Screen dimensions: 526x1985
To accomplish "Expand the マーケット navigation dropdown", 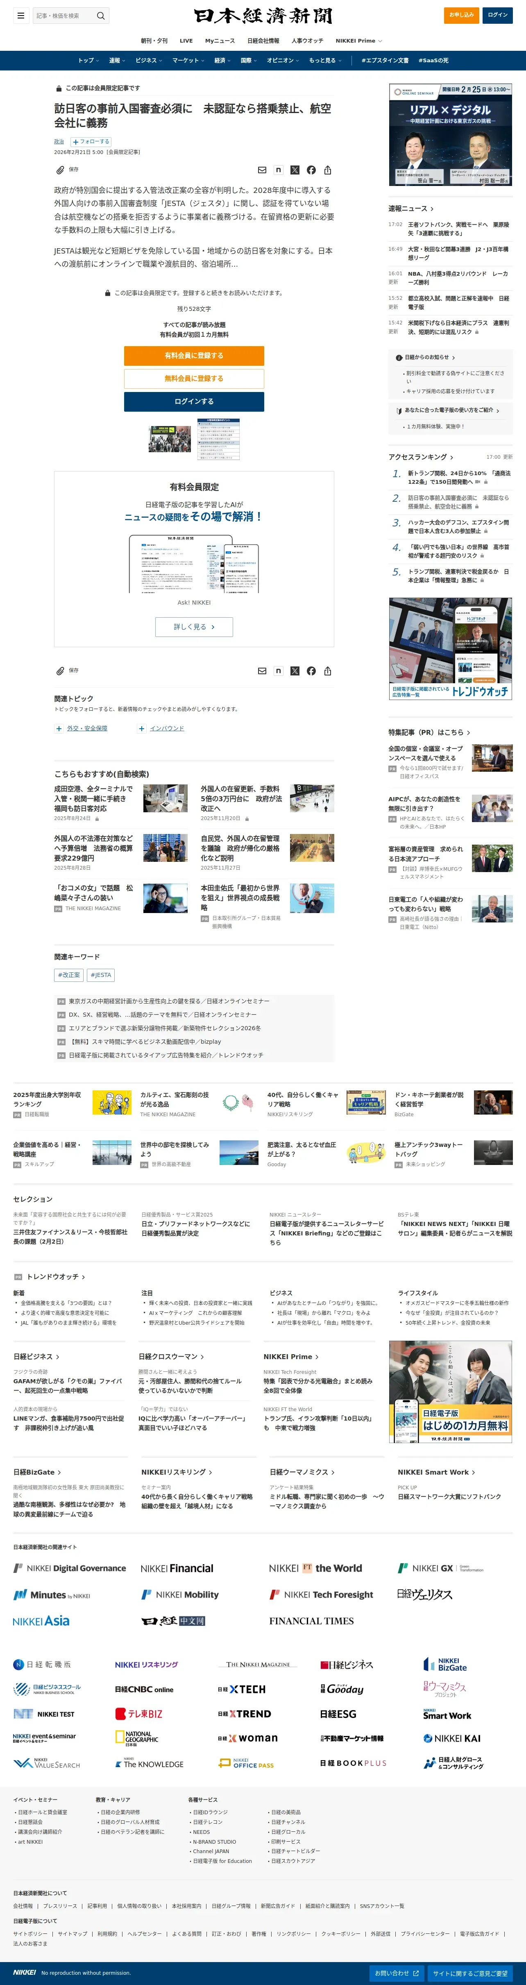I will [x=188, y=60].
